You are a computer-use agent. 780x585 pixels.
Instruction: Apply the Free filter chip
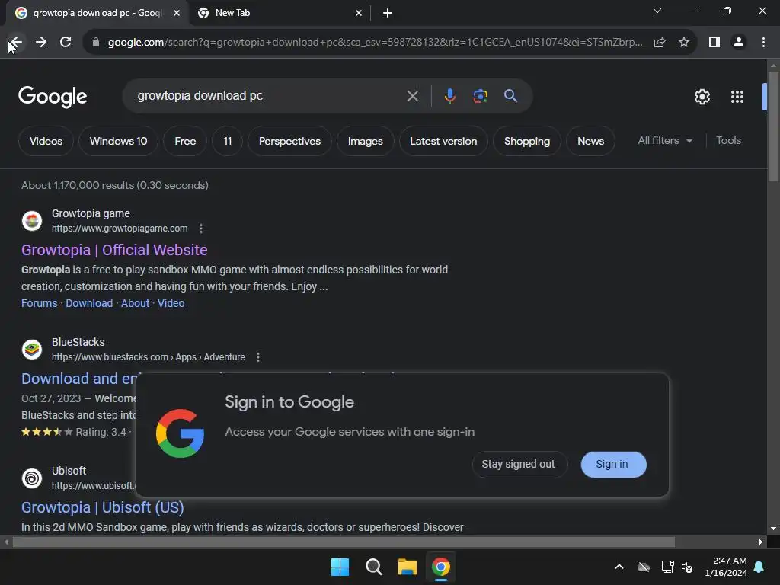coord(185,141)
